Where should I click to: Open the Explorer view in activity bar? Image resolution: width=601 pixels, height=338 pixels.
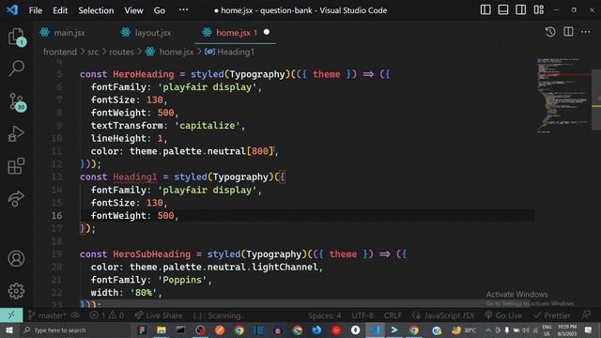coord(17,37)
